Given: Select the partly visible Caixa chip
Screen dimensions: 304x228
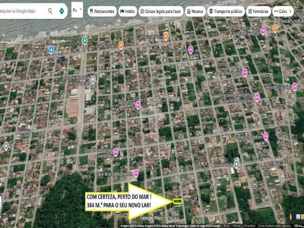Looking at the screenshot, I should pos(280,11).
